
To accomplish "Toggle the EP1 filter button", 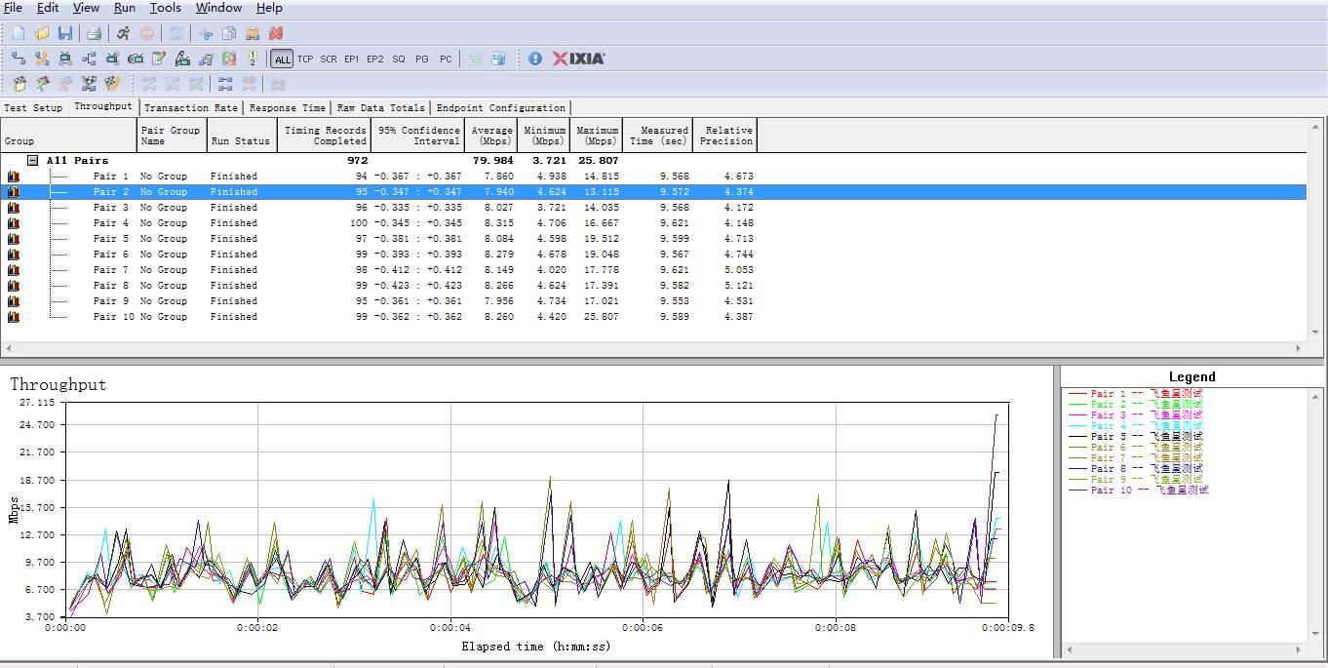I will pyautogui.click(x=352, y=59).
